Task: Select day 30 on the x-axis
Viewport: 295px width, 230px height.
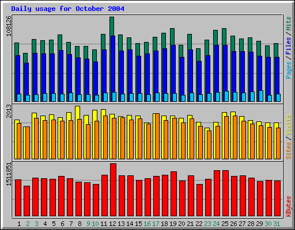Action: 268,224
